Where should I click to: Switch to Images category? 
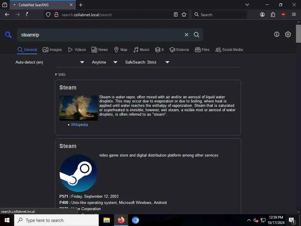52,49
